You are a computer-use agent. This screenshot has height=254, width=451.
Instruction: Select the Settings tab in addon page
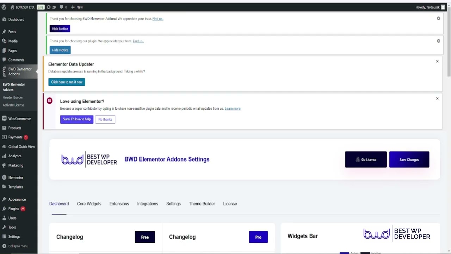pos(173,204)
